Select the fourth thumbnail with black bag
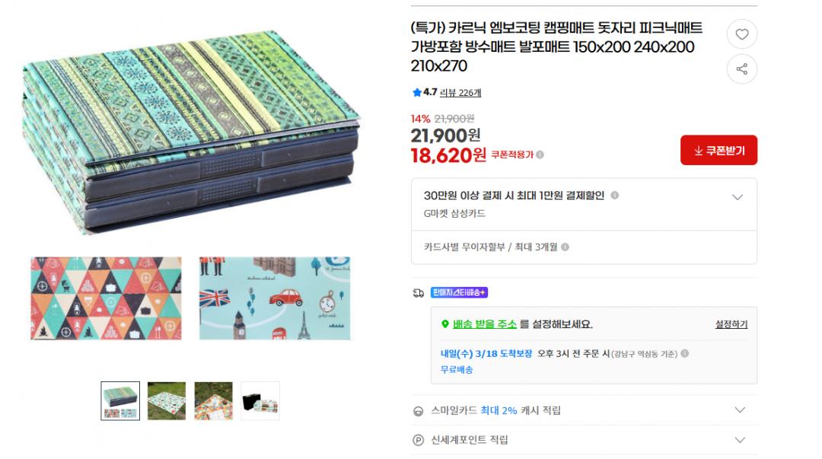This screenshot has width=822, height=459. pyautogui.click(x=260, y=401)
